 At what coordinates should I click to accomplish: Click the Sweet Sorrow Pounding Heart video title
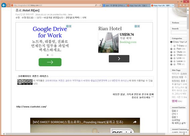pyautogui.click(x=78, y=122)
